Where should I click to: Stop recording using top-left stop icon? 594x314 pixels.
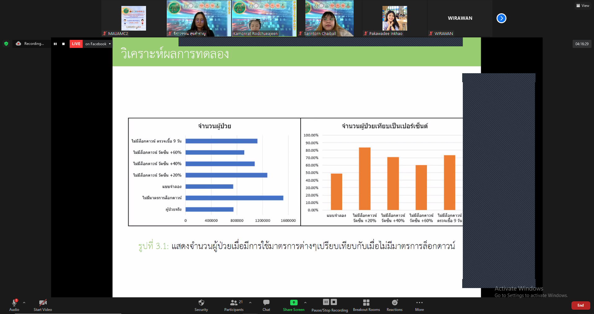point(63,44)
